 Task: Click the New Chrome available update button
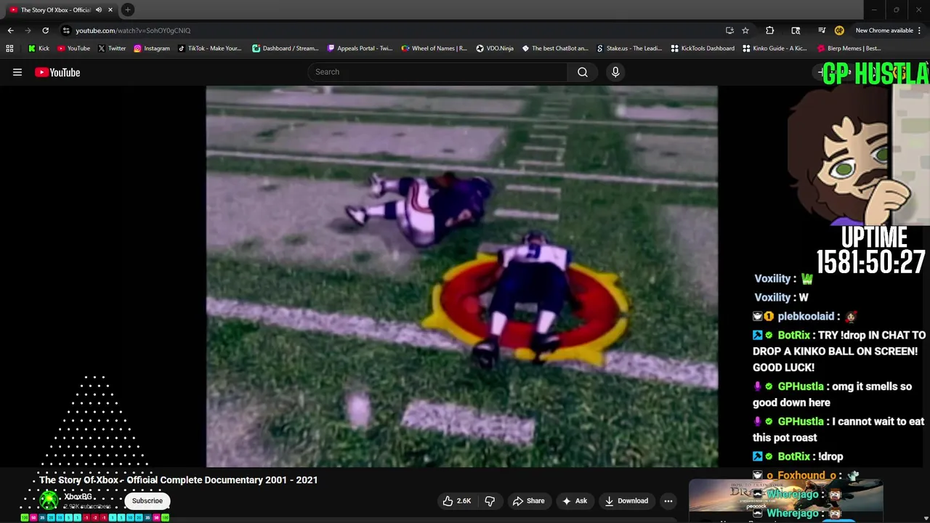(x=883, y=31)
